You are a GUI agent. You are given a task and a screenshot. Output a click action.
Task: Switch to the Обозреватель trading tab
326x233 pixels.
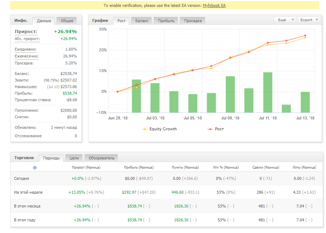point(102,158)
